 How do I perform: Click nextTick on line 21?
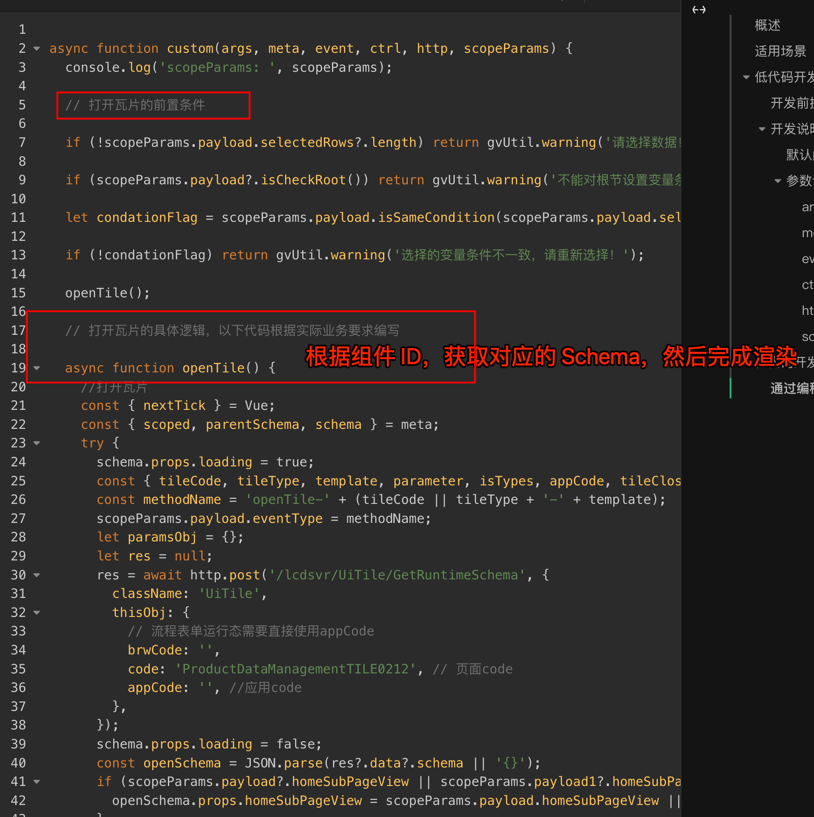(x=174, y=406)
